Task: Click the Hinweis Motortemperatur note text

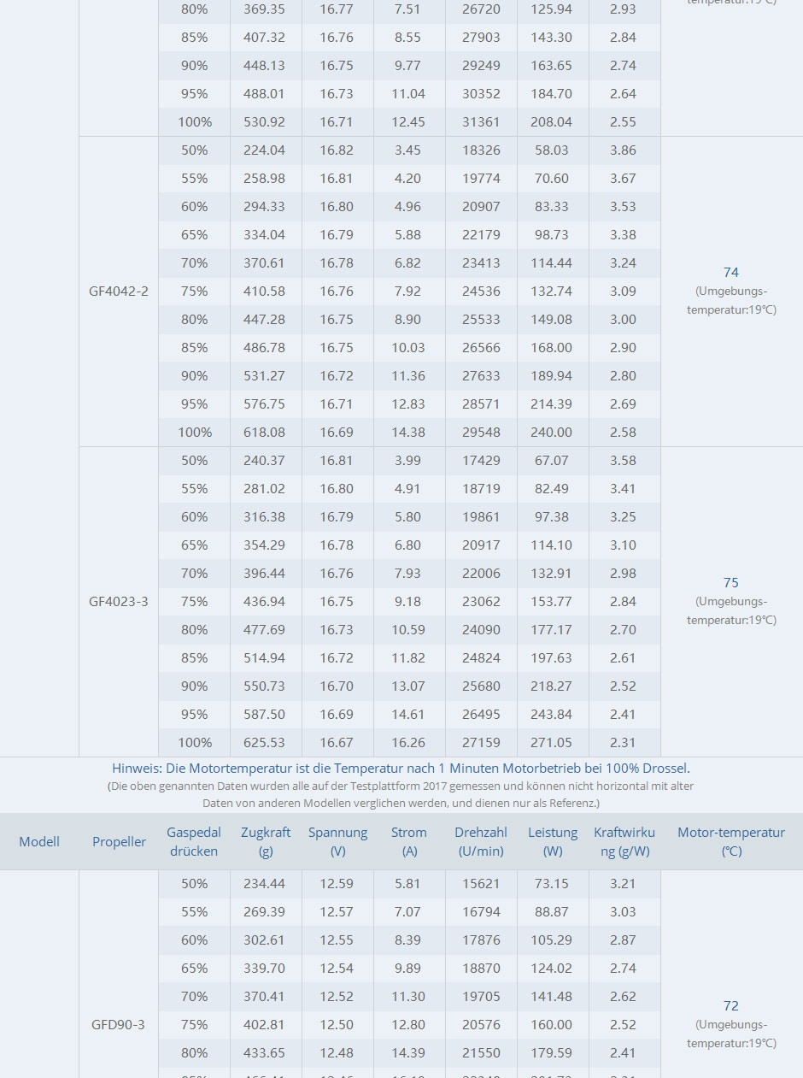Action: pos(401,769)
